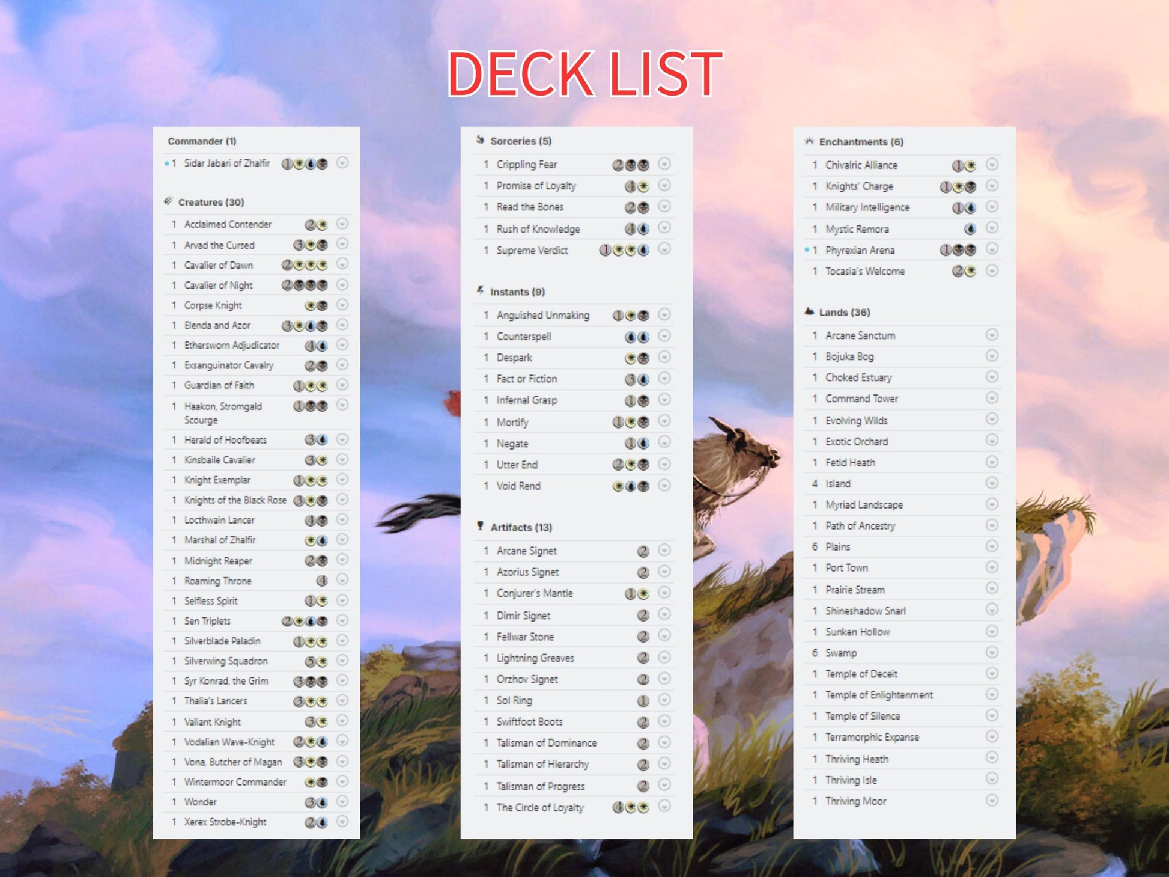The height and width of the screenshot is (877, 1169).
Task: Click the blue dot beside Phyrexian Arena
Action: [806, 250]
